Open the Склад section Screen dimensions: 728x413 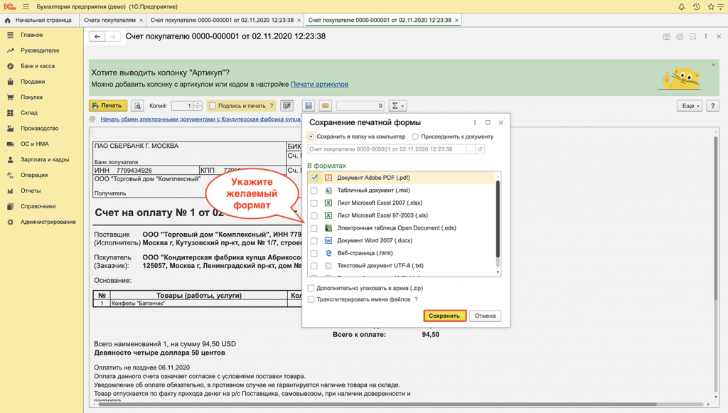28,113
